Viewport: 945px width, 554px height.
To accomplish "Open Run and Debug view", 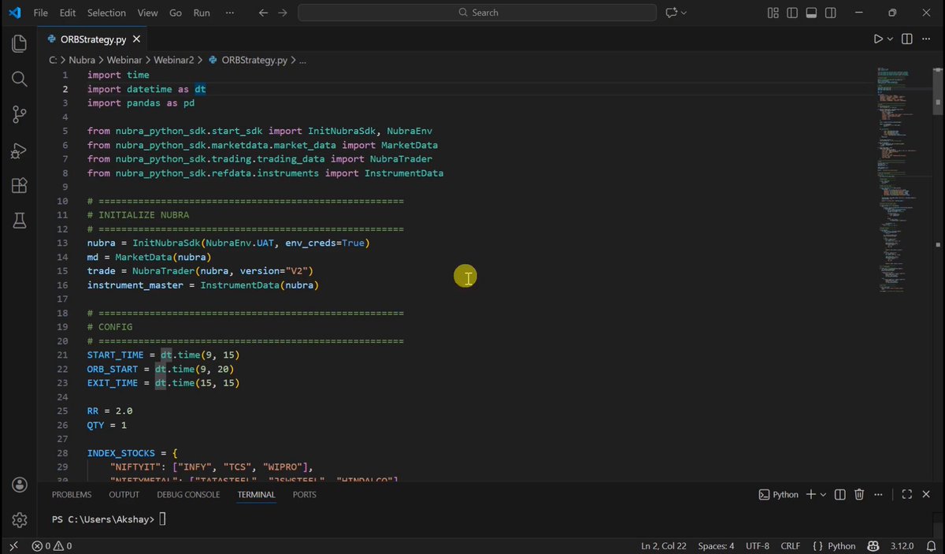I will 19,150.
